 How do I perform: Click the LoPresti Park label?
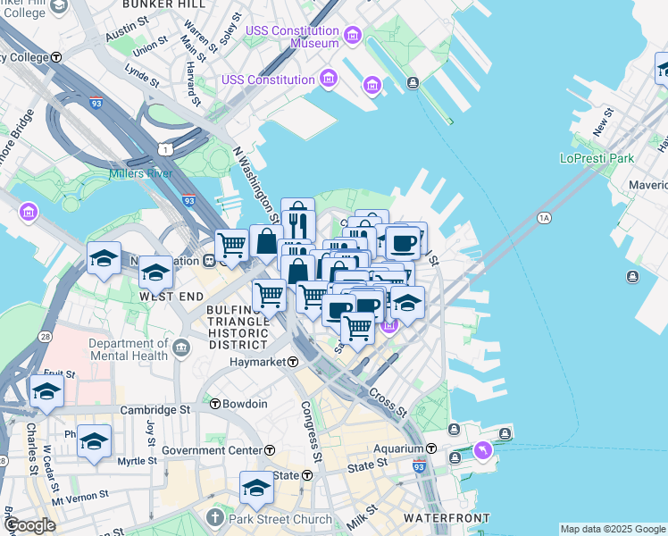(x=597, y=158)
